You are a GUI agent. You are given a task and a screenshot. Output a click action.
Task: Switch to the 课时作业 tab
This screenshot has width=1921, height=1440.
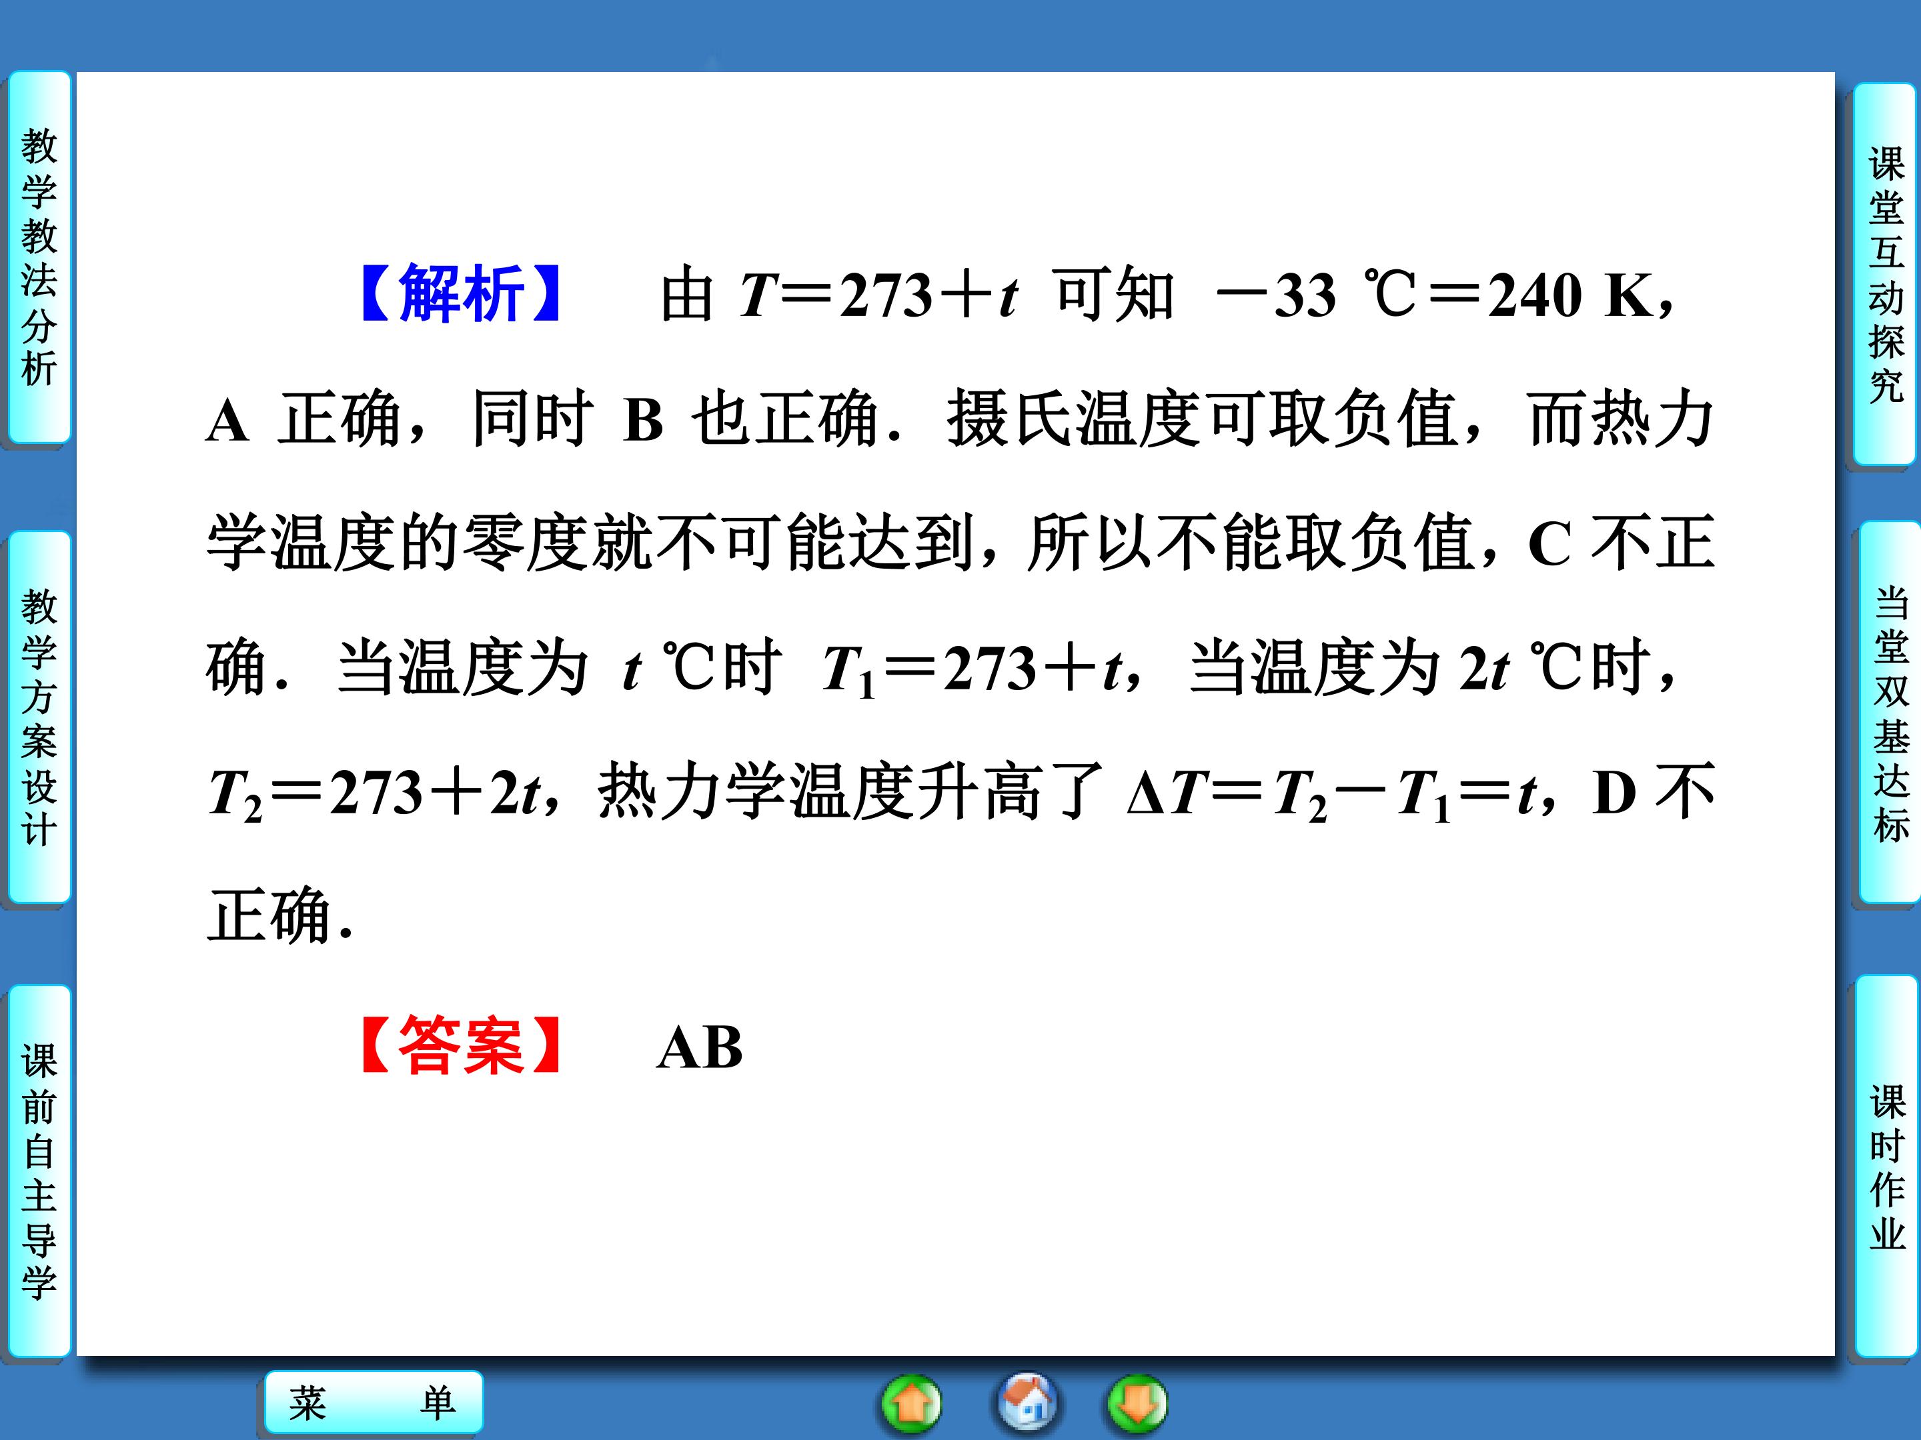[x=1887, y=1167]
